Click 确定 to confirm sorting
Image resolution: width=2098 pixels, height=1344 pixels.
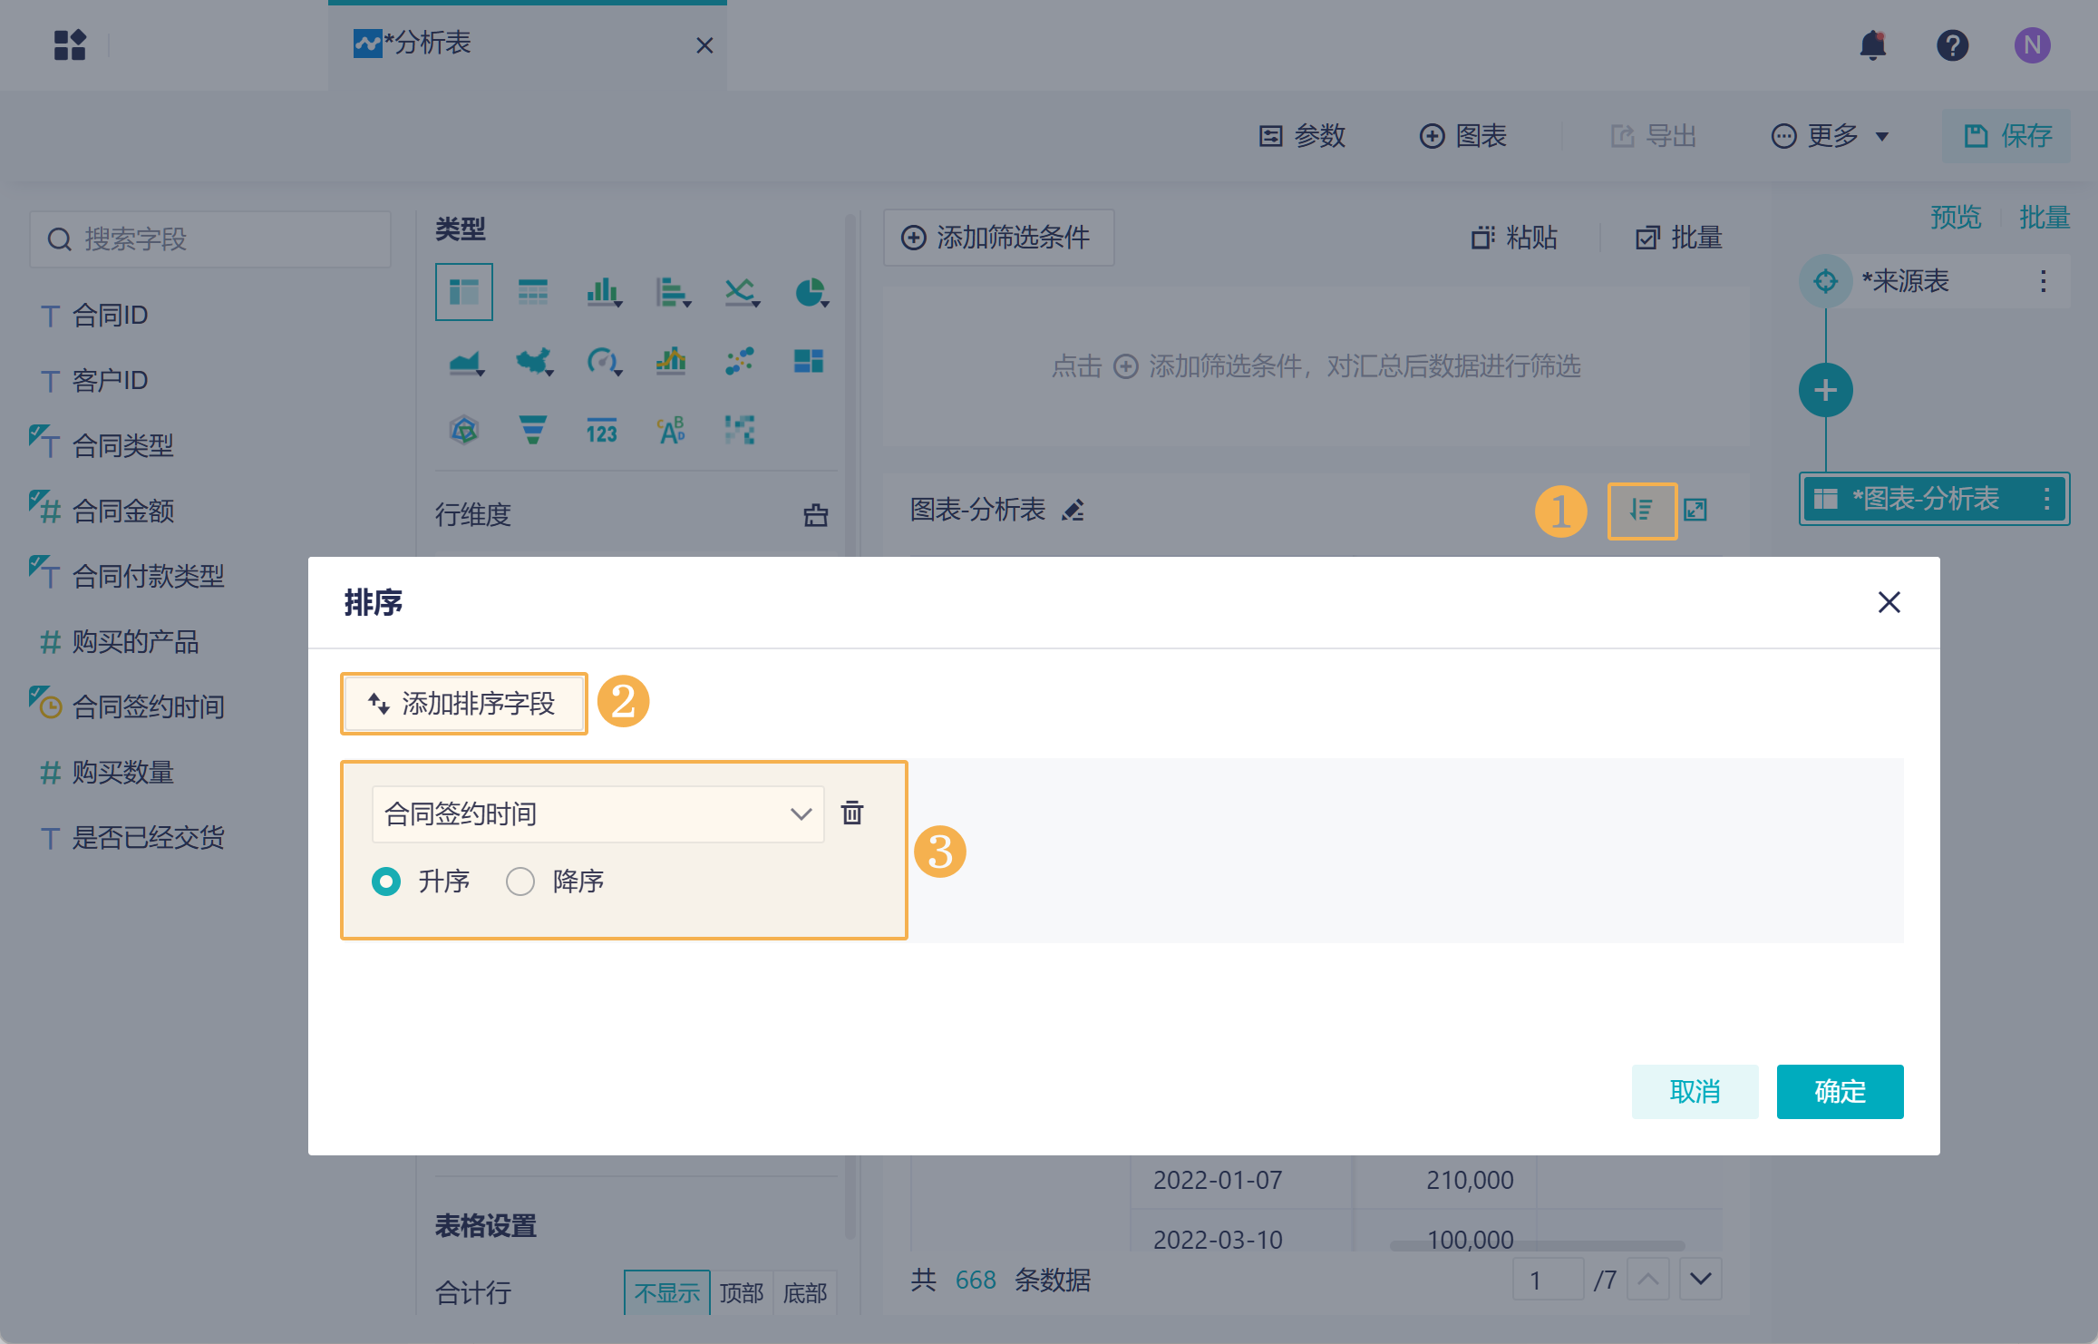[1839, 1091]
